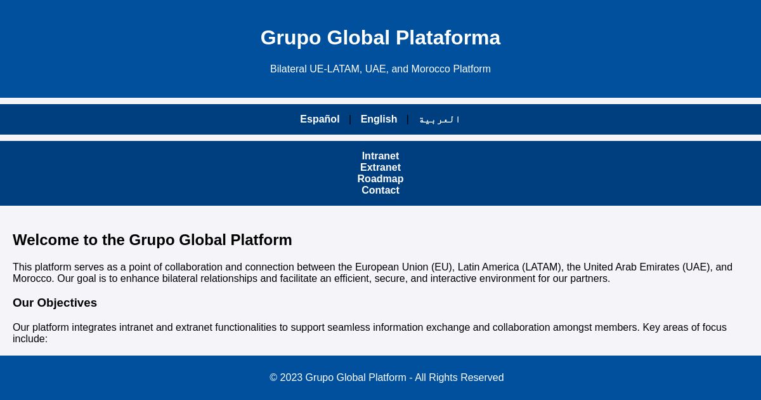Viewport: 761px width, 400px height.
Task: Choose the العربية Arabic language option
Action: tap(439, 119)
